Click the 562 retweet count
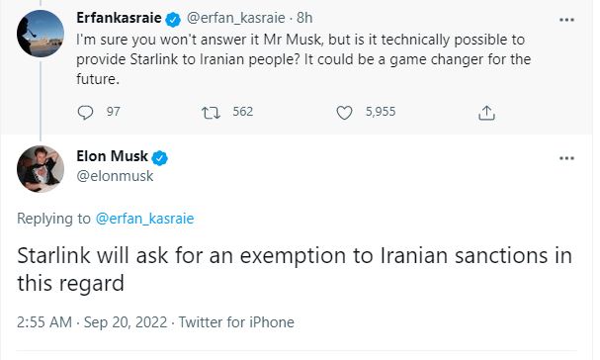 click(243, 112)
